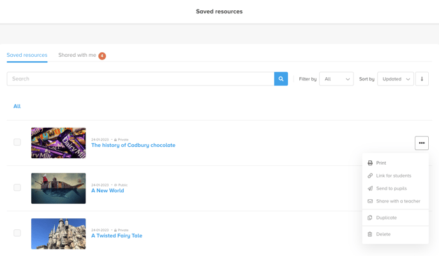Image resolution: width=439 pixels, height=256 pixels.
Task: Toggle sort direction arrow button
Action: (422, 79)
